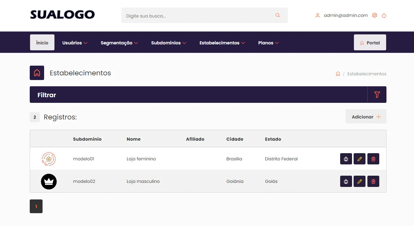
Task: Edit the modelo01 establishment with pencil icon
Action: click(360, 159)
